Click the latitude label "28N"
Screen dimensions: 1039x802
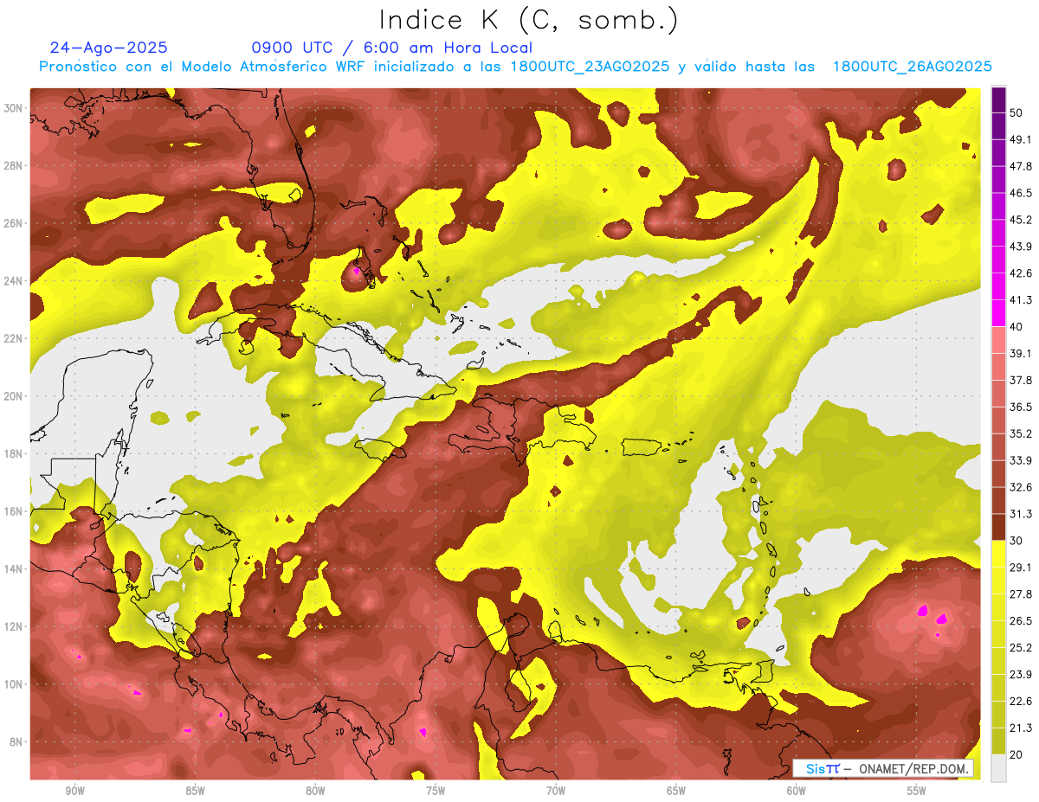[15, 165]
